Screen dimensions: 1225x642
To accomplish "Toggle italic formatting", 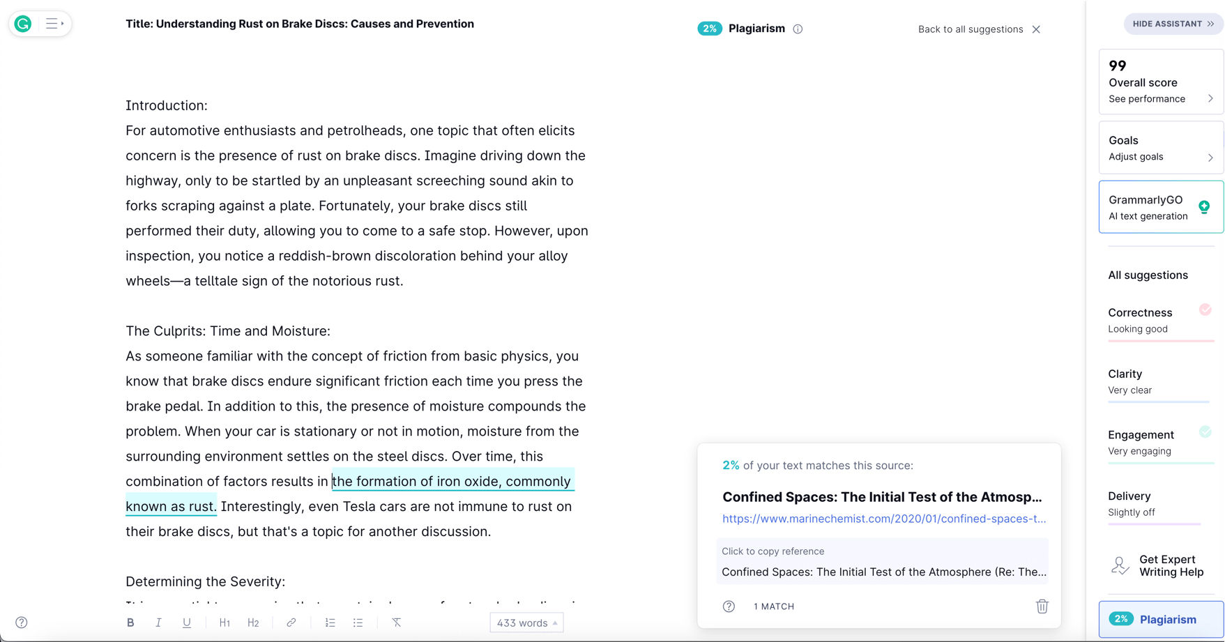I will coord(158,622).
